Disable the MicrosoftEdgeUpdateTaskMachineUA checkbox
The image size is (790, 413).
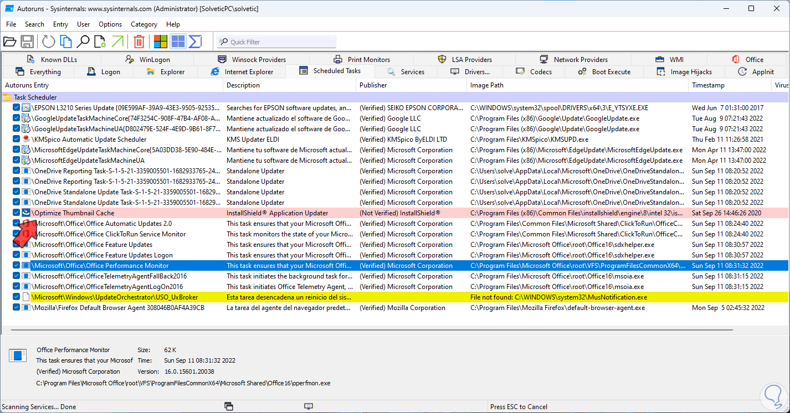click(17, 161)
